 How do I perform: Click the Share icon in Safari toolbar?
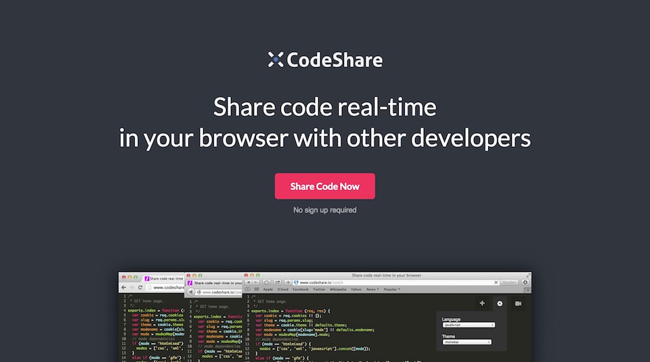click(x=278, y=282)
